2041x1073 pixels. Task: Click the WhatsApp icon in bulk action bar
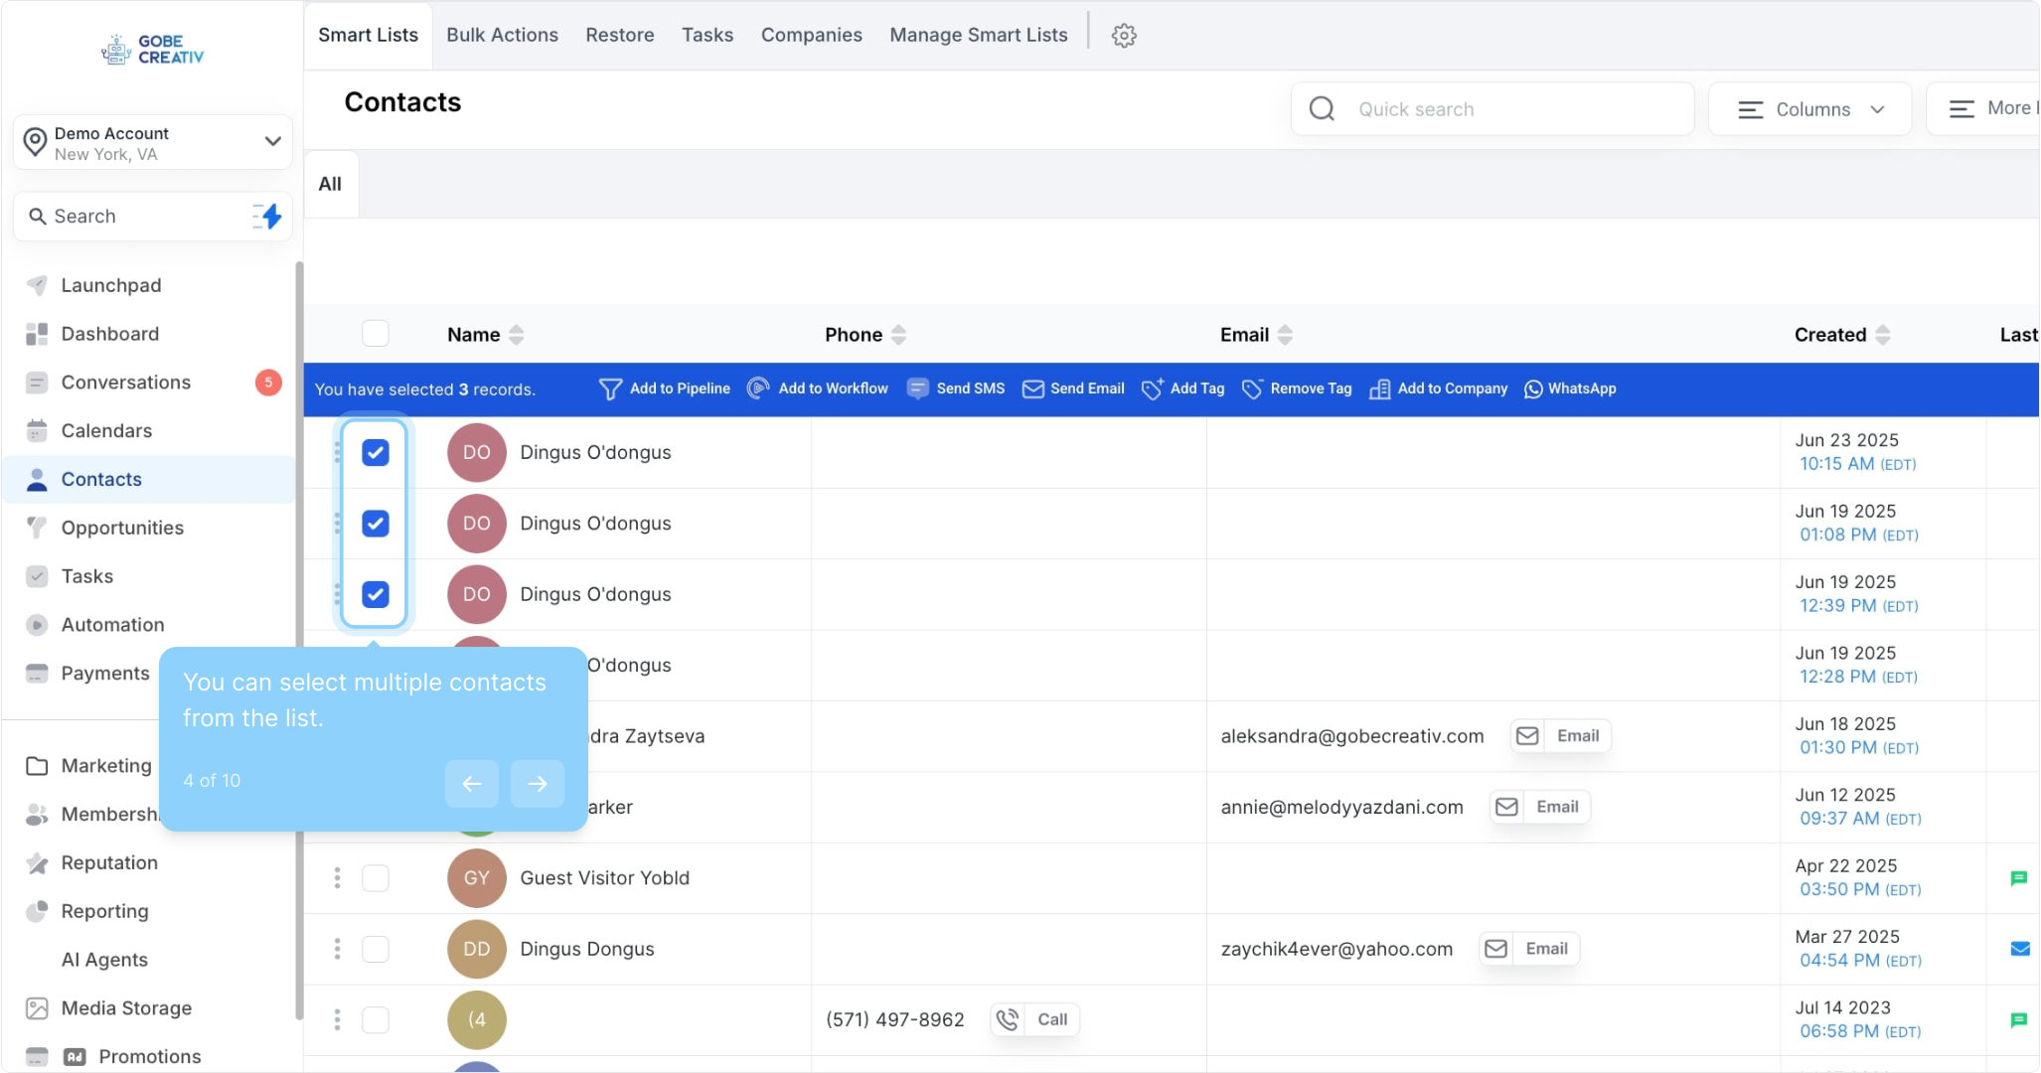pyautogui.click(x=1533, y=389)
